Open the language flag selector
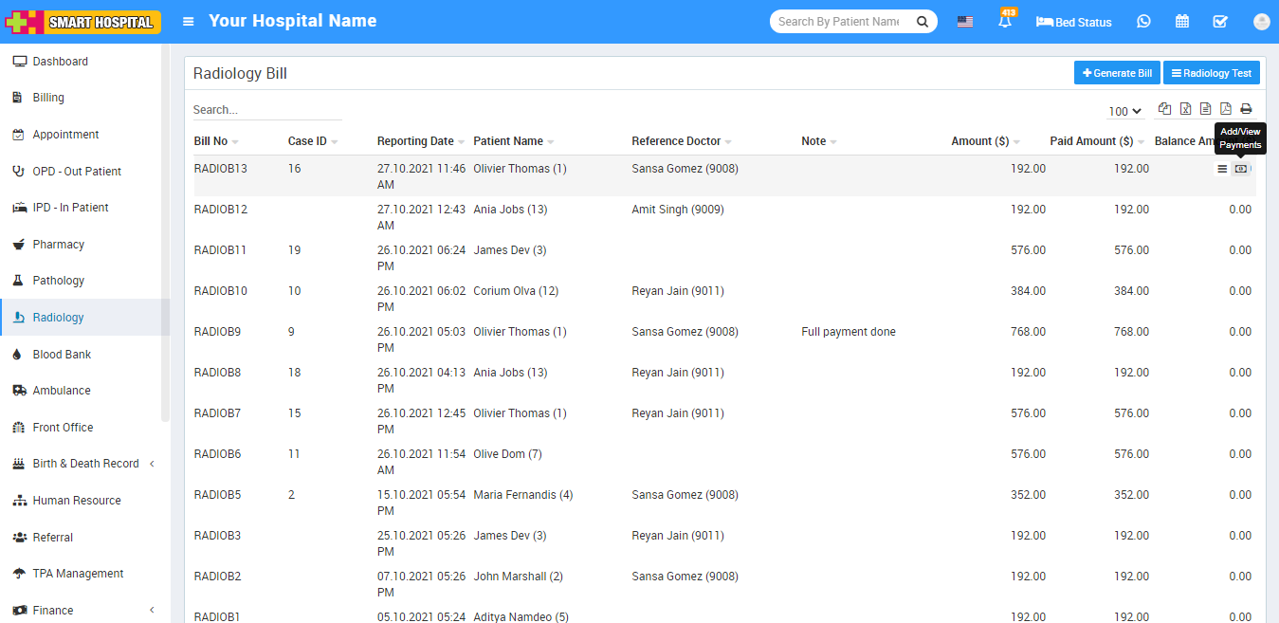This screenshot has height=623, width=1279. pyautogui.click(x=964, y=22)
